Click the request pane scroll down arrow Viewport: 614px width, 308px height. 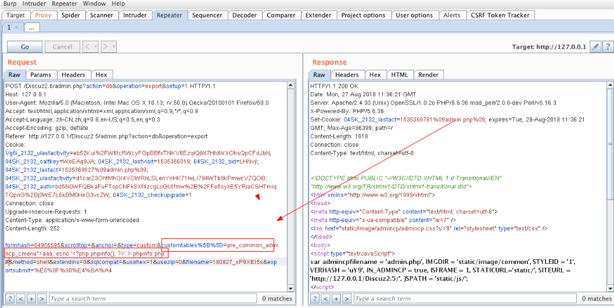(x=290, y=288)
